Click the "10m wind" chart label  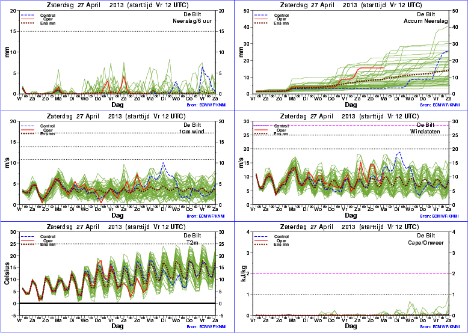(x=192, y=132)
